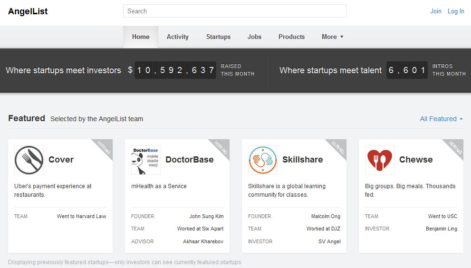Open the All Featured link

coord(441,119)
